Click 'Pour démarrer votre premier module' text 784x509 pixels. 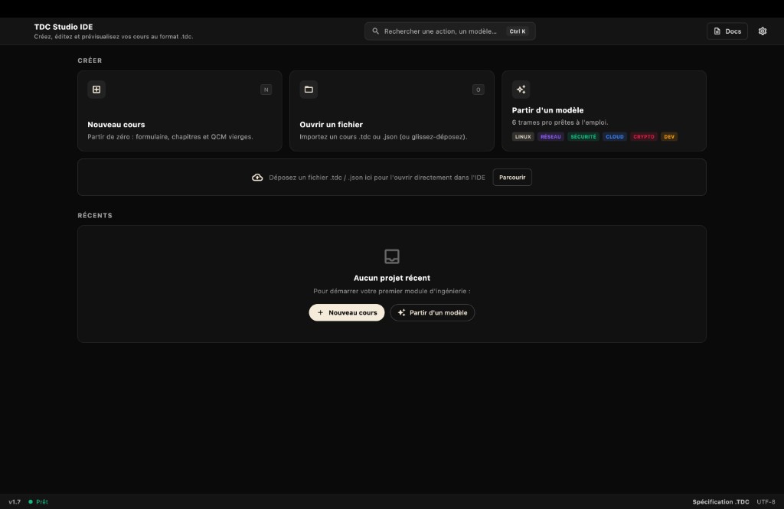(392, 291)
